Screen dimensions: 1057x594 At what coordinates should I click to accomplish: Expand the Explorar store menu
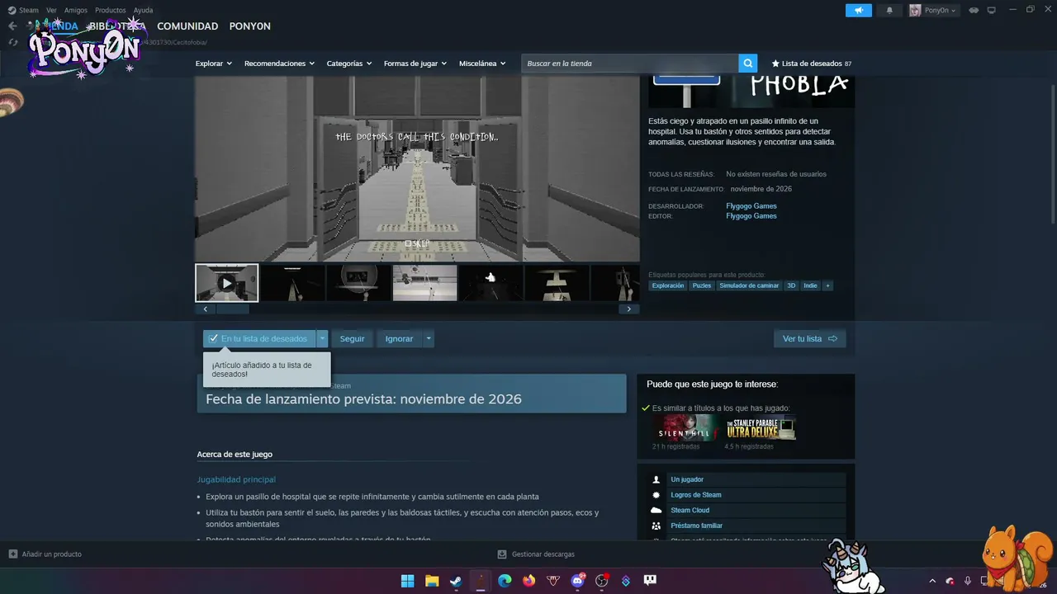click(x=214, y=64)
